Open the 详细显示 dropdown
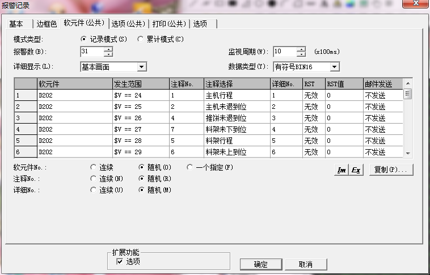This screenshot has width=430, height=275. (142, 67)
